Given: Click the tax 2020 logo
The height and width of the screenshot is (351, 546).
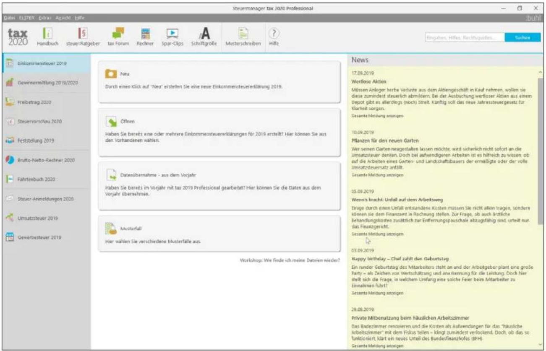Looking at the screenshot, I should [x=17, y=37].
